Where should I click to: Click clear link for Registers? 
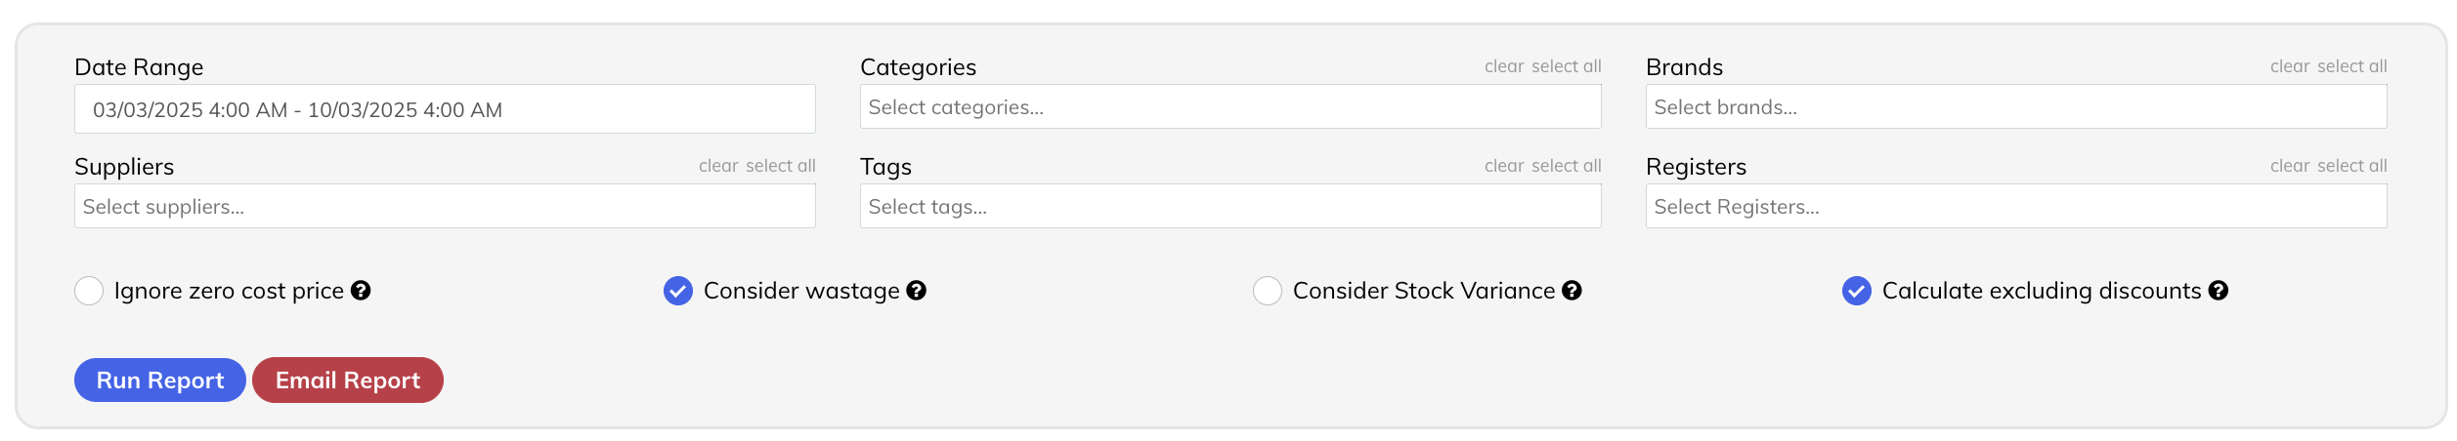tap(2290, 166)
